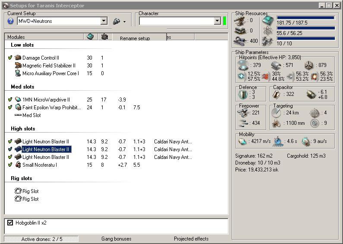The image size is (343, 244).
Task: Click the powergrid column header icon
Action: [x=104, y=37]
